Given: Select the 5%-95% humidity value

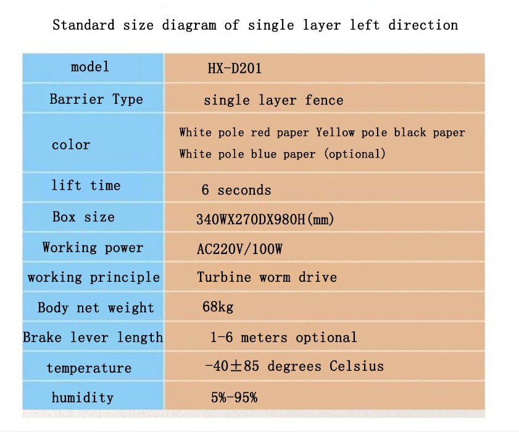Looking at the screenshot, I should tap(234, 397).
